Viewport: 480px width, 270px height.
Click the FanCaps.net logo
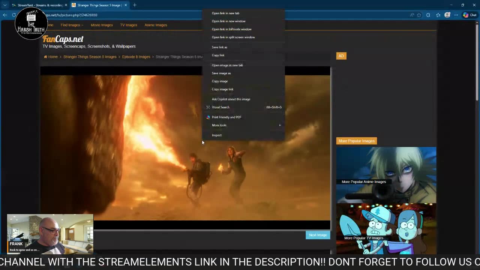pos(63,39)
